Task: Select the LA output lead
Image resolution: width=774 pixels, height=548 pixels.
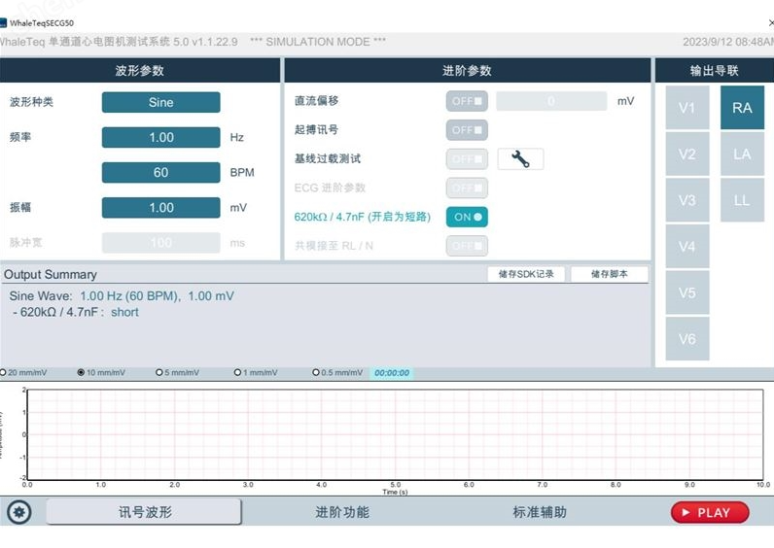Action: click(x=742, y=154)
